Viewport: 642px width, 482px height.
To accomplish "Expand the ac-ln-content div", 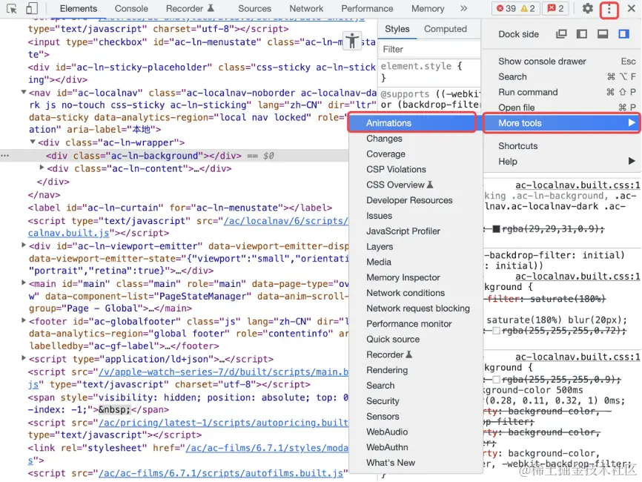I will click(x=42, y=167).
